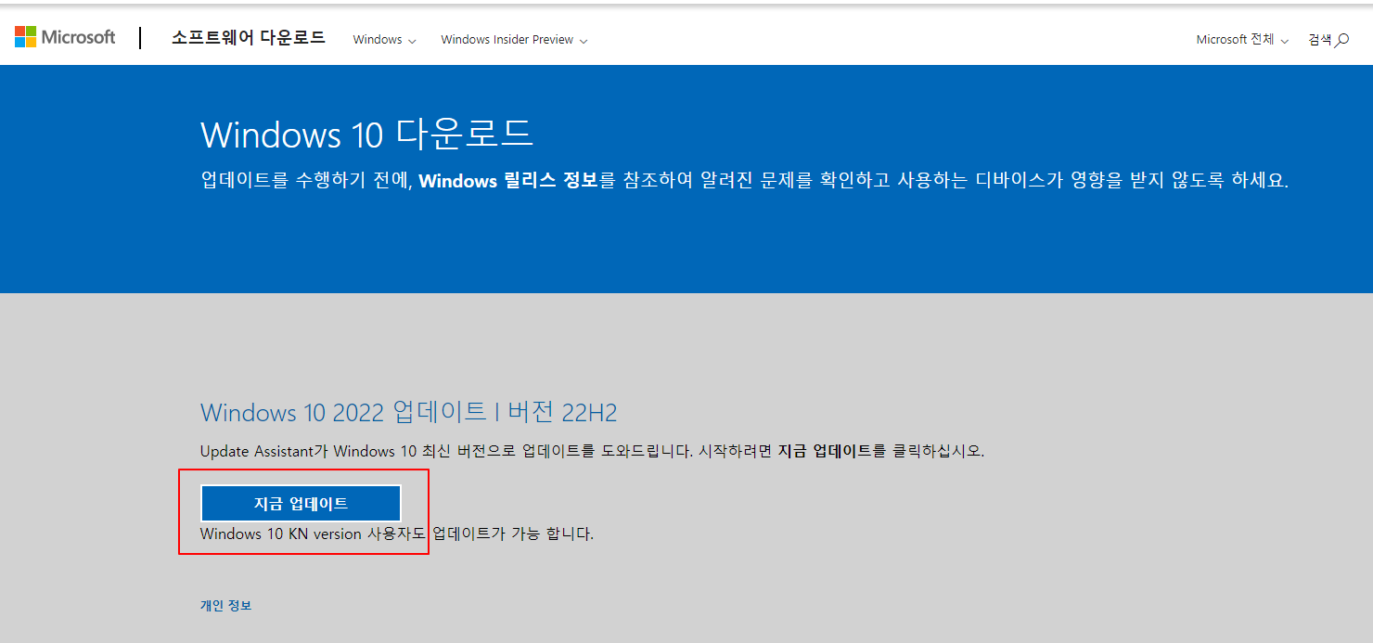
Task: Open the 개인 정보 link
Action: [x=225, y=605]
